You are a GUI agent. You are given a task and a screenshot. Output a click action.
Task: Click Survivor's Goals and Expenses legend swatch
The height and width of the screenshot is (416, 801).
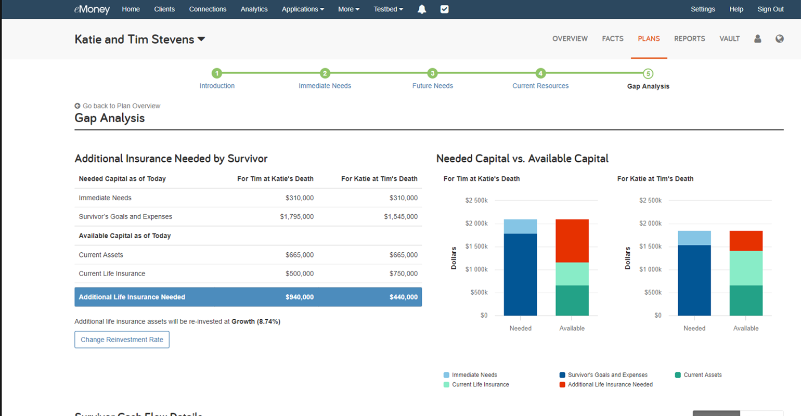click(562, 375)
